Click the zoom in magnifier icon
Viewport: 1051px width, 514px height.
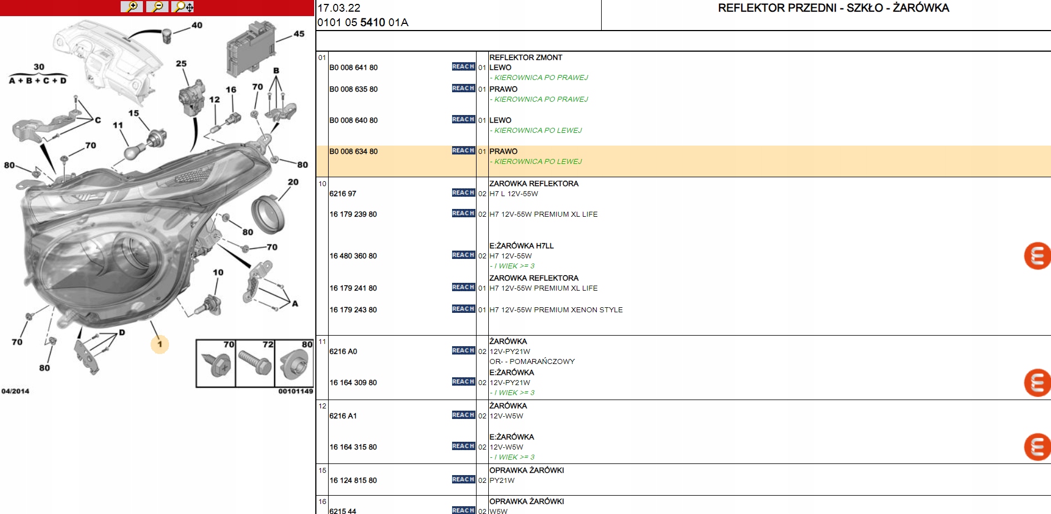click(132, 7)
